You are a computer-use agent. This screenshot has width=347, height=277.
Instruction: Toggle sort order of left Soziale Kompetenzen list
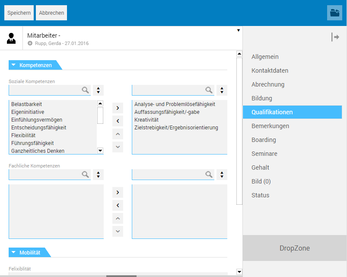click(x=99, y=90)
